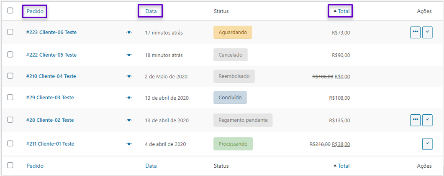444x176 pixels.
Task: Mark order #223 as processing using the three-dots button
Action: (x=416, y=33)
